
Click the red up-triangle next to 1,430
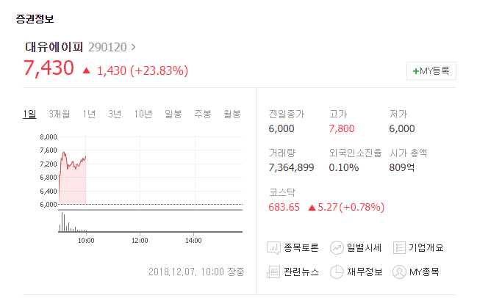click(x=87, y=70)
